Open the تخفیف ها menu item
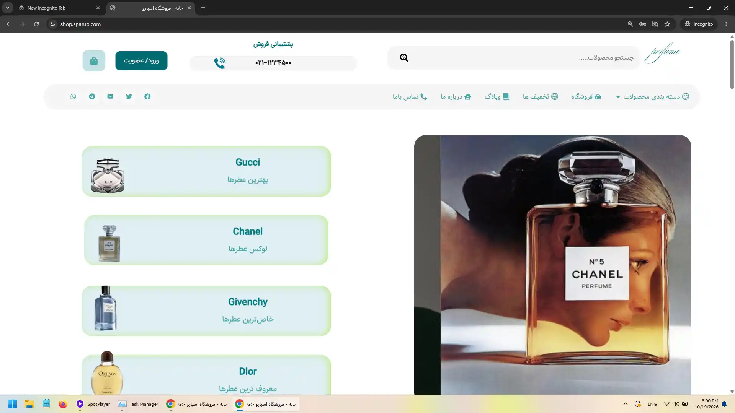 coord(541,97)
